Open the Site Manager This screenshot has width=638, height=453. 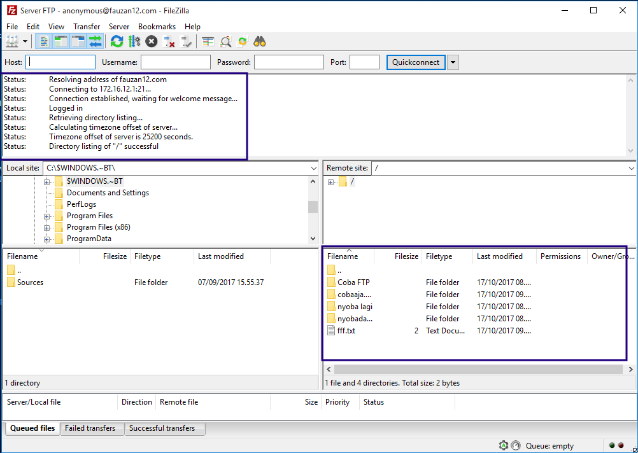point(13,41)
